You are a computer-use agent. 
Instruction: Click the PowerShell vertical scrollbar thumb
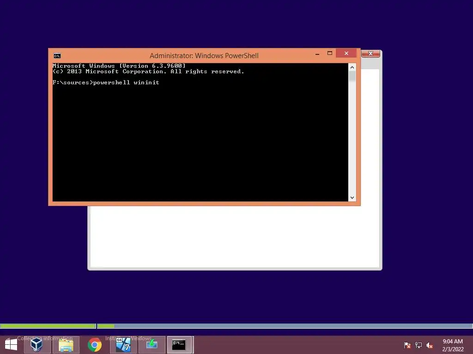(352, 77)
